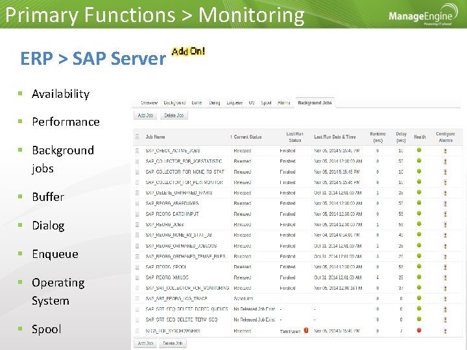
Task: Sort by the Current Status column arrow
Action: point(231,137)
